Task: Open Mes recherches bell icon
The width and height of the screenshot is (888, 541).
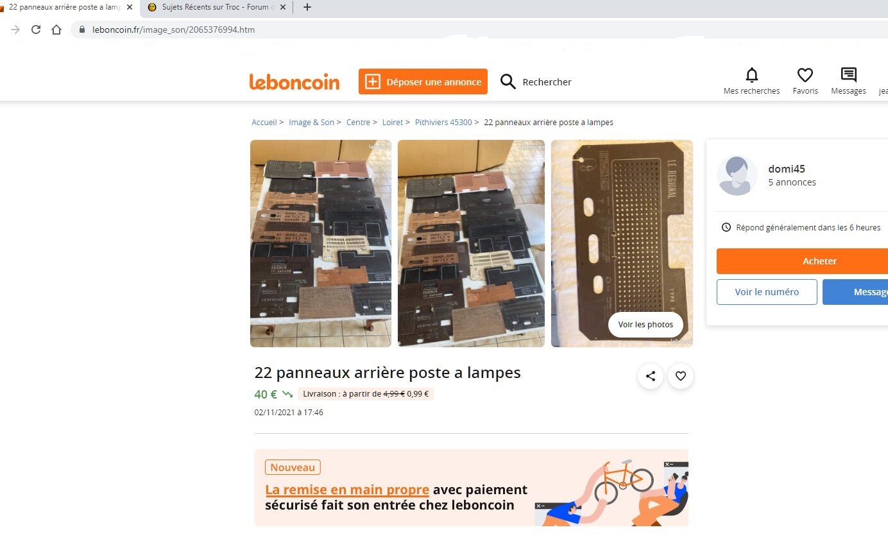Action: (x=752, y=75)
